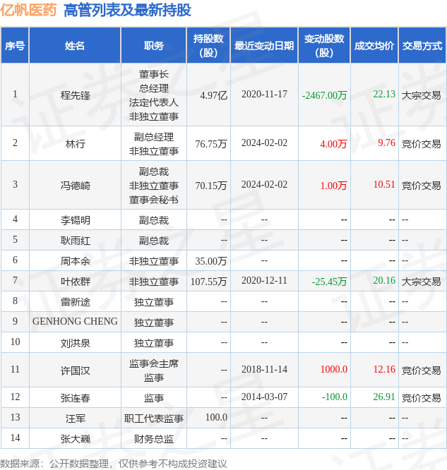Click the 高管列表及最新持股 heading
The width and height of the screenshot is (447, 470).
click(127, 10)
